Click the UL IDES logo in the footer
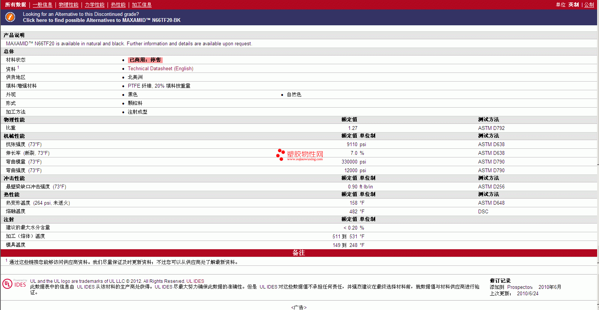599x310 pixels. [14, 284]
